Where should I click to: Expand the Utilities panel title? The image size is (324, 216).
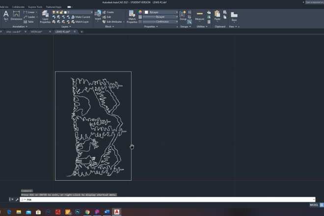202,27
